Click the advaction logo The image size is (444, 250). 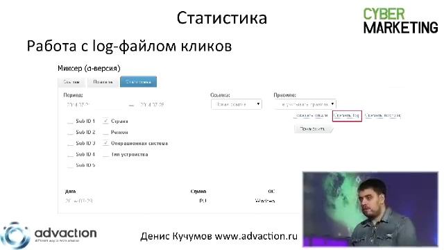click(x=49, y=235)
